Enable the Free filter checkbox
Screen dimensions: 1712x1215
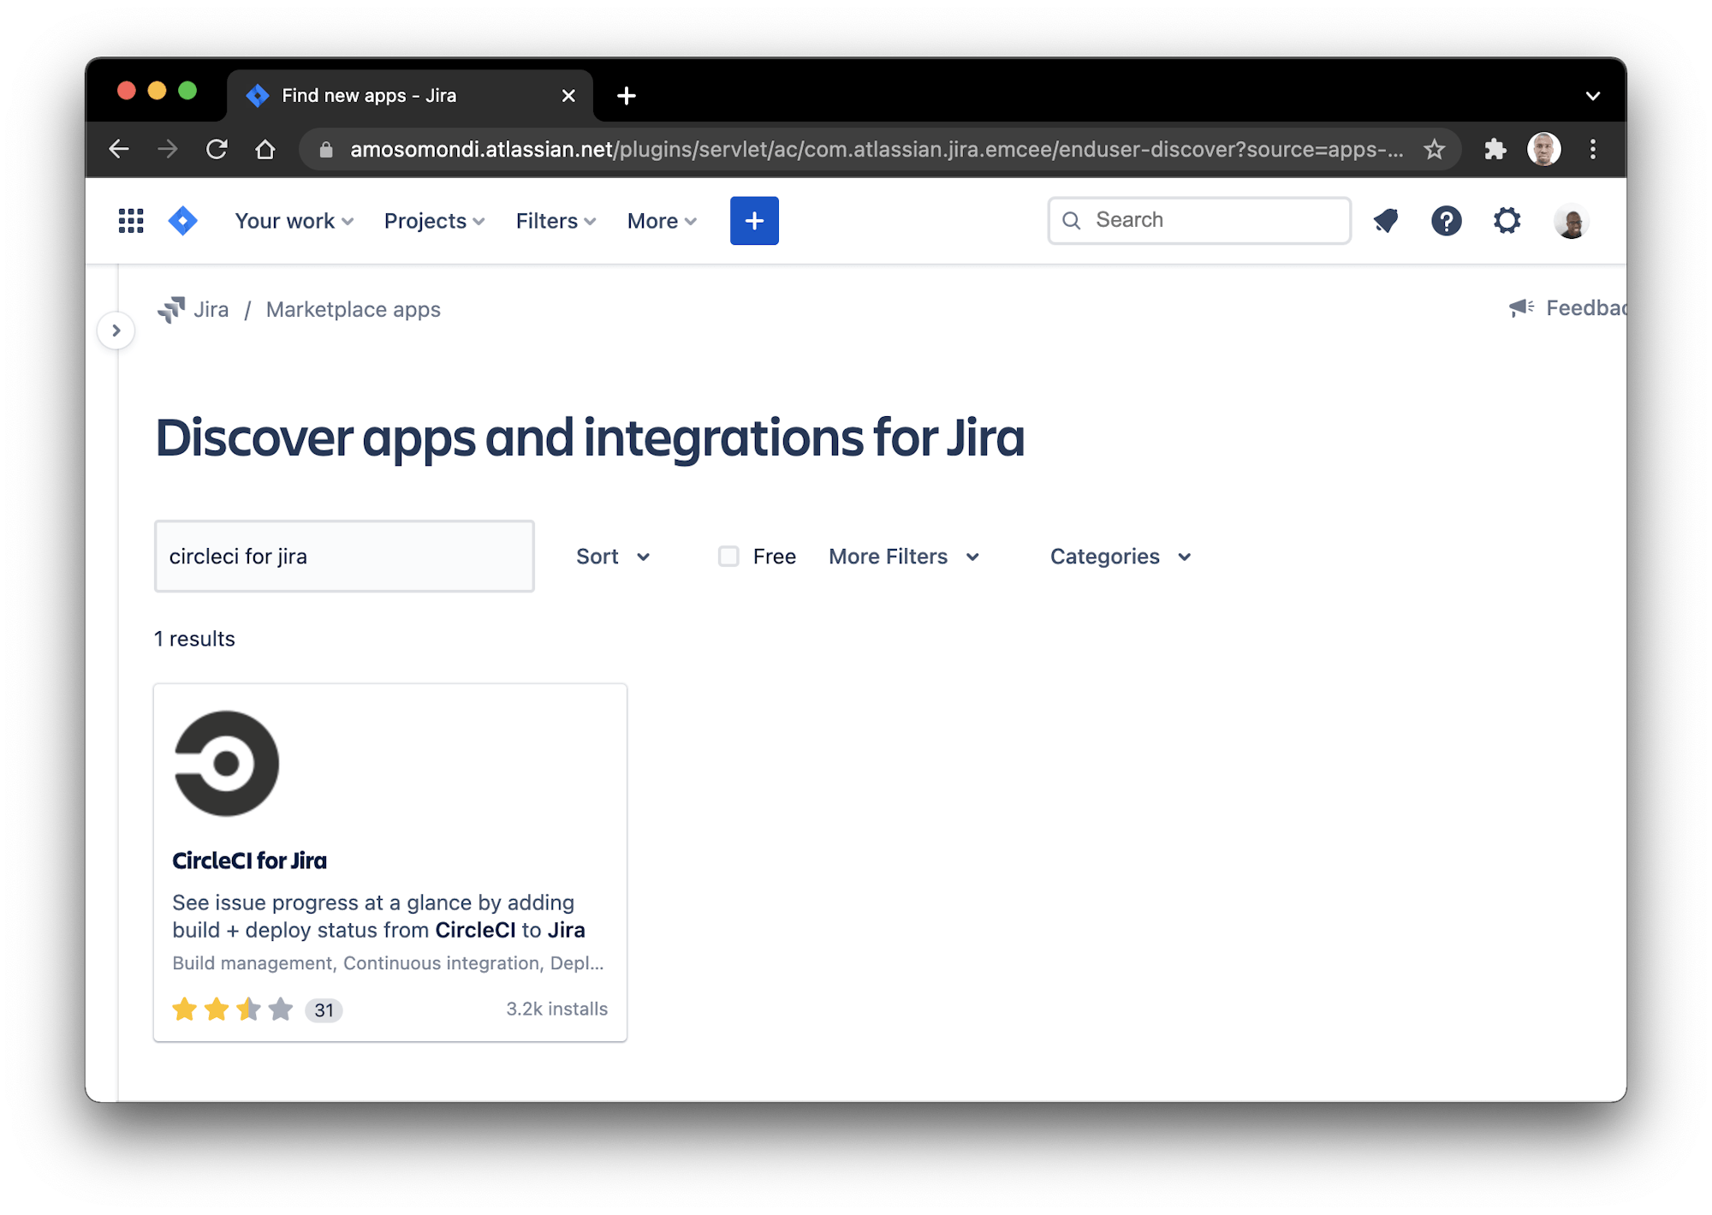click(728, 556)
